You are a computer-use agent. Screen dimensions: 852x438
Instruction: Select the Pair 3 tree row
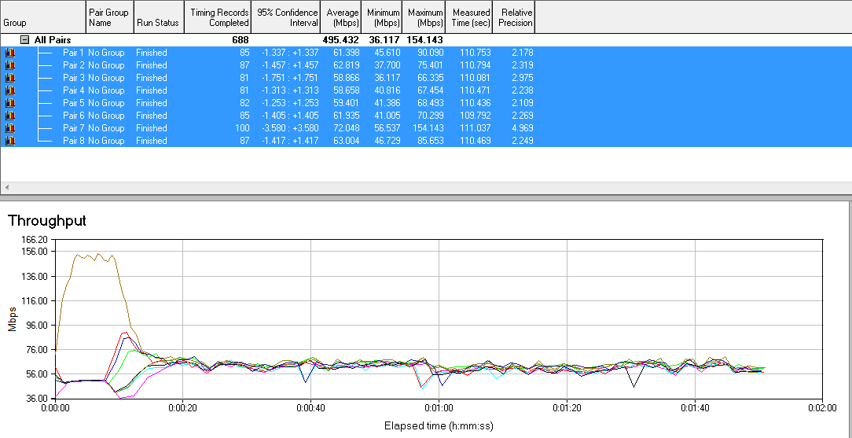pyautogui.click(x=426, y=78)
